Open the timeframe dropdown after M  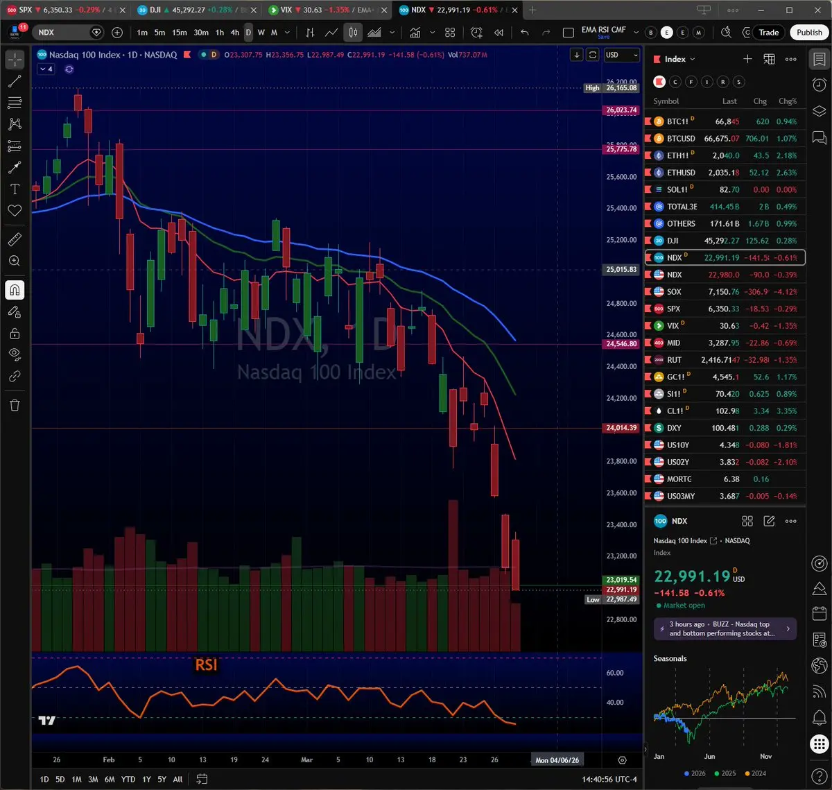click(287, 33)
